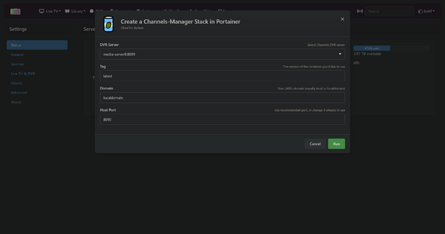Select Live TV & DVR settings

(23, 73)
